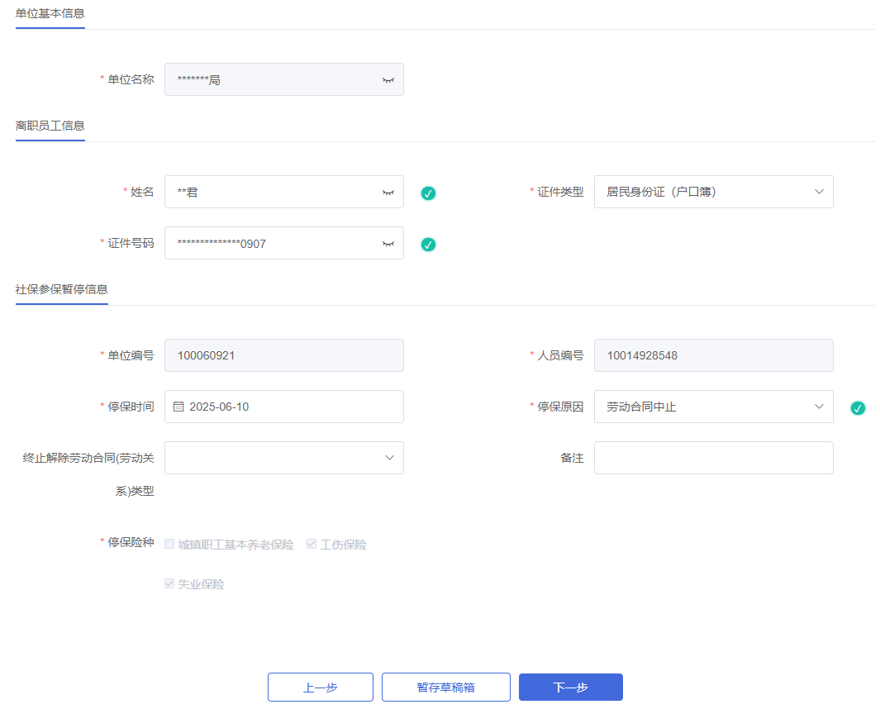This screenshot has height=709, width=880.
Task: Click 暂存草稿箱 to save draft
Action: point(445,688)
